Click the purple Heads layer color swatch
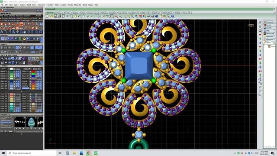 [33, 81]
